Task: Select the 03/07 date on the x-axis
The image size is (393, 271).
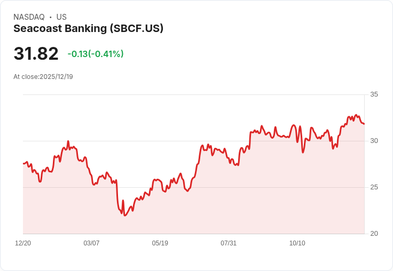Action: (x=91, y=243)
